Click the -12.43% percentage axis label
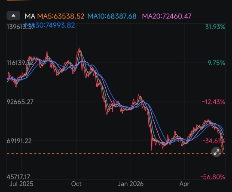Image resolution: width=232 pixels, height=192 pixels. [214, 102]
